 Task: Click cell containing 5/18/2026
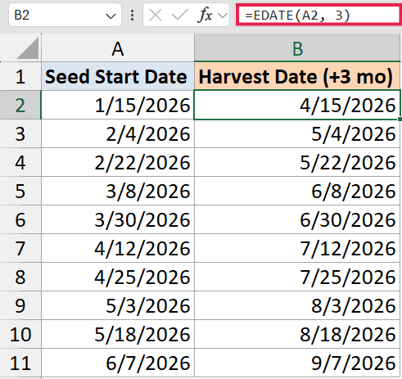coord(118,335)
